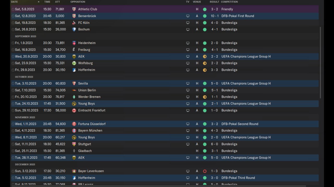Click the Wolfsburg club logo
Screen dimensions: 334x187
pyautogui.click(x=74, y=63)
